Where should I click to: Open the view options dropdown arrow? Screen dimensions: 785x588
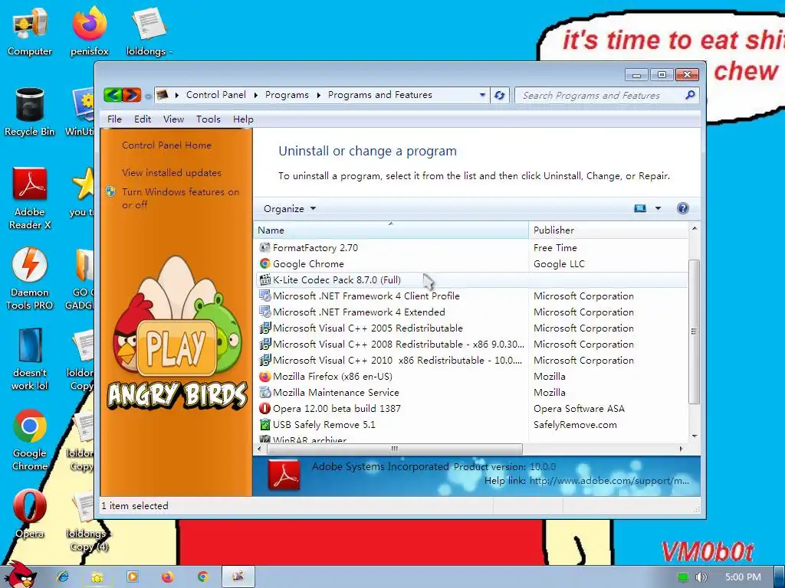(658, 208)
